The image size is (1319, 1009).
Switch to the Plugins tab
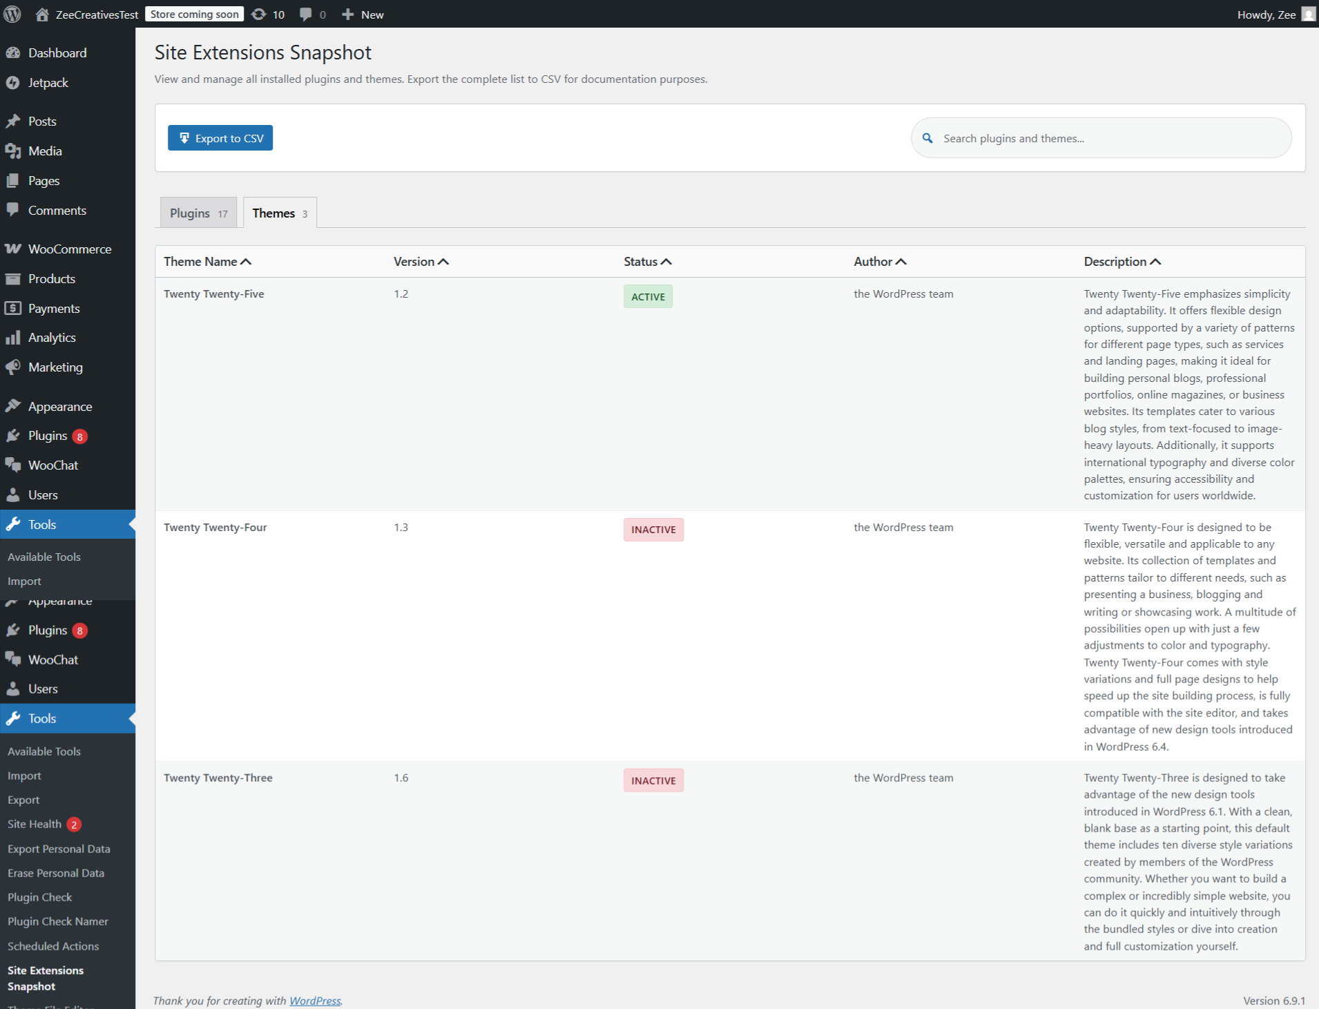(198, 213)
